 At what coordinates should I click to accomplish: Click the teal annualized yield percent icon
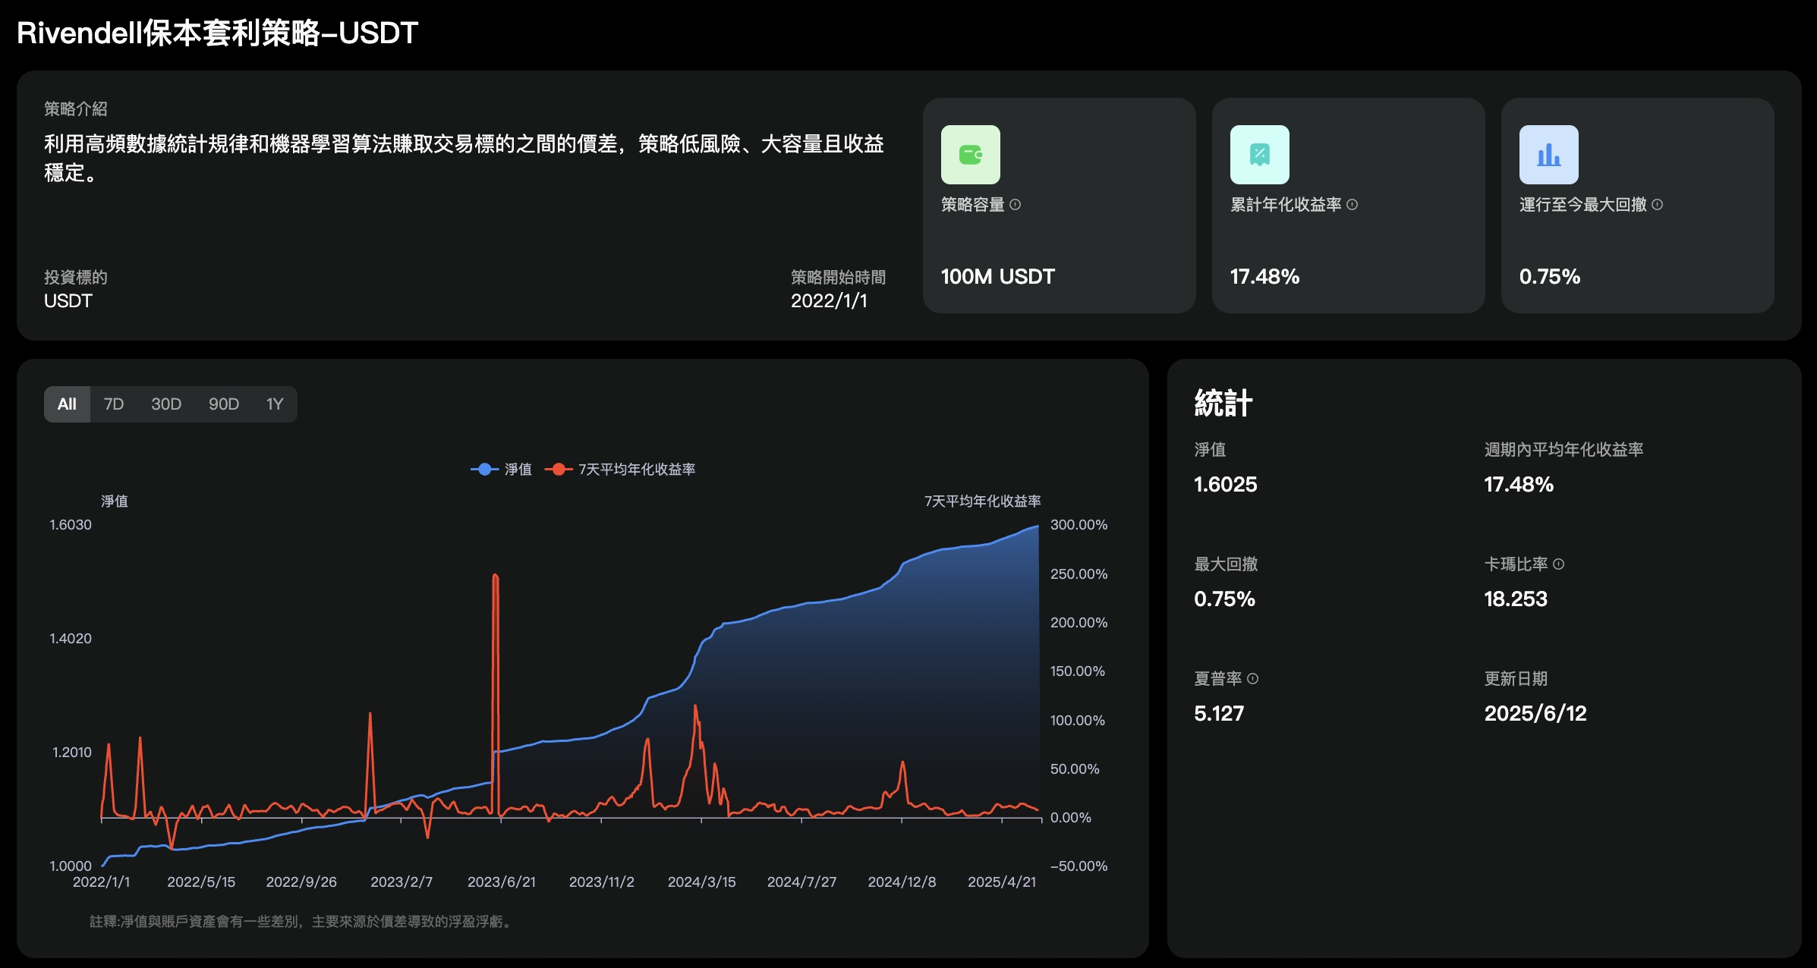click(x=1259, y=155)
